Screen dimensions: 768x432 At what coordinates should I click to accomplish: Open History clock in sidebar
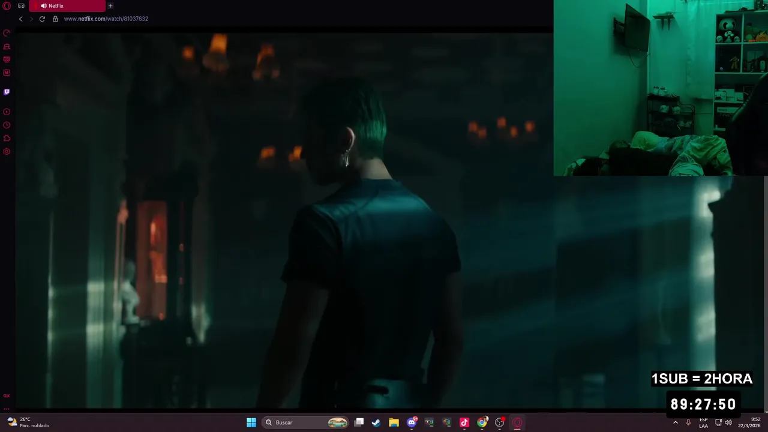[x=7, y=125]
